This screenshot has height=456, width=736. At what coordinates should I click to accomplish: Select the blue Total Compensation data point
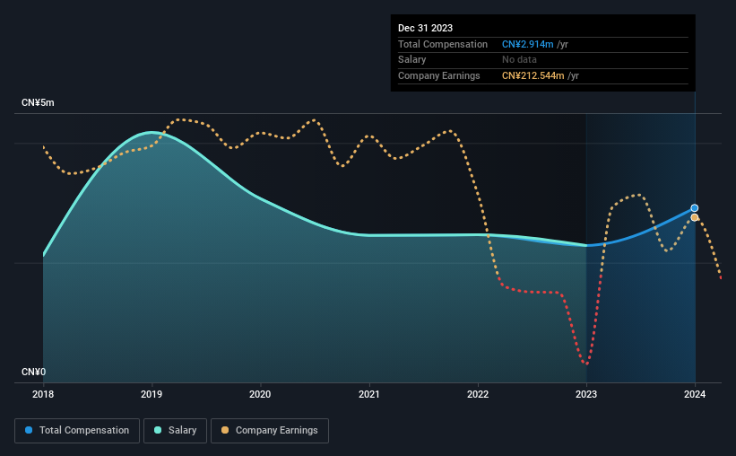click(695, 207)
